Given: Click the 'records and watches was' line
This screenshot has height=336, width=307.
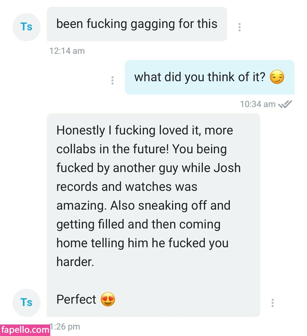Looking at the screenshot, I should coord(127,187).
